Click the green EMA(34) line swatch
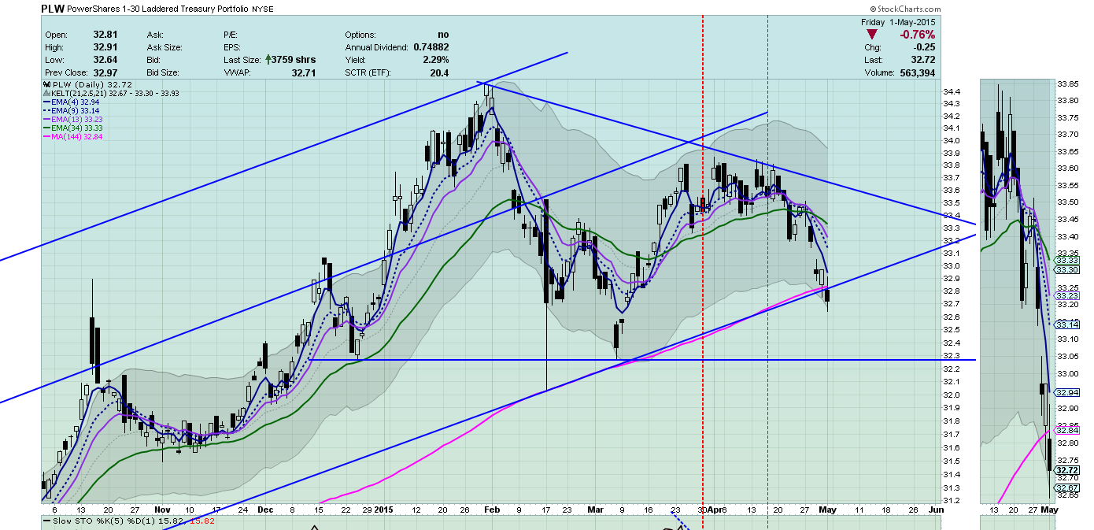 click(45, 128)
